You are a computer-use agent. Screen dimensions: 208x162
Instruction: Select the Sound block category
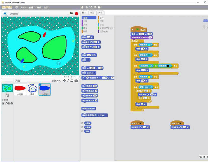(85, 24)
